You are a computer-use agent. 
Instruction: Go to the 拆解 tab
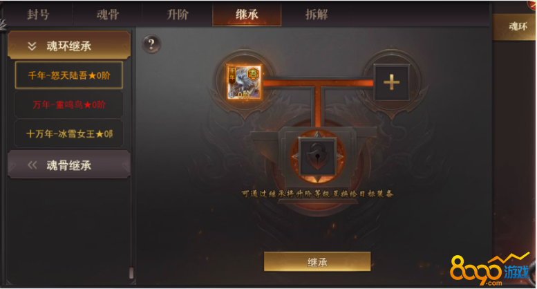[x=317, y=15]
